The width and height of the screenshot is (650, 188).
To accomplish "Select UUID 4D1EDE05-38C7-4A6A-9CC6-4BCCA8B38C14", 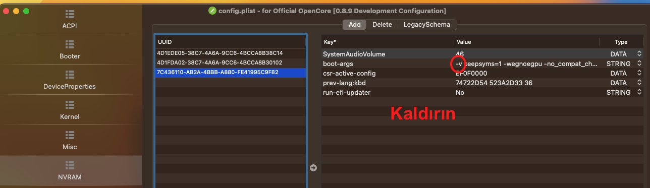I will coord(231,53).
